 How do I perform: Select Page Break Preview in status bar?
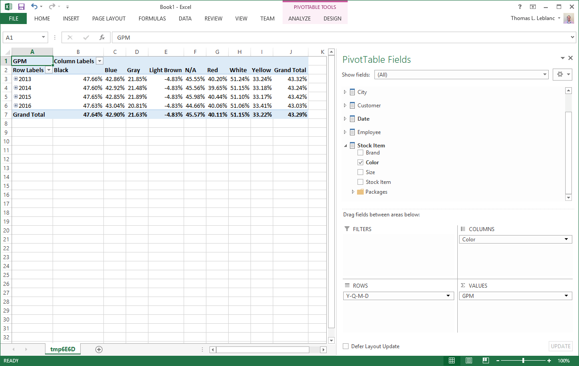pos(485,360)
